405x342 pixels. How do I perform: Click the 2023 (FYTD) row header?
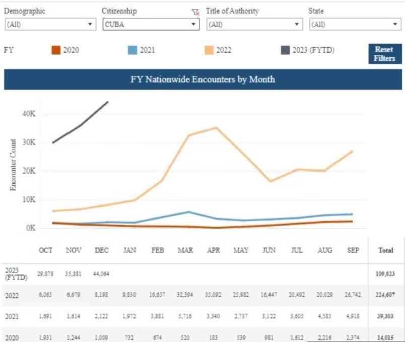pos(14,273)
